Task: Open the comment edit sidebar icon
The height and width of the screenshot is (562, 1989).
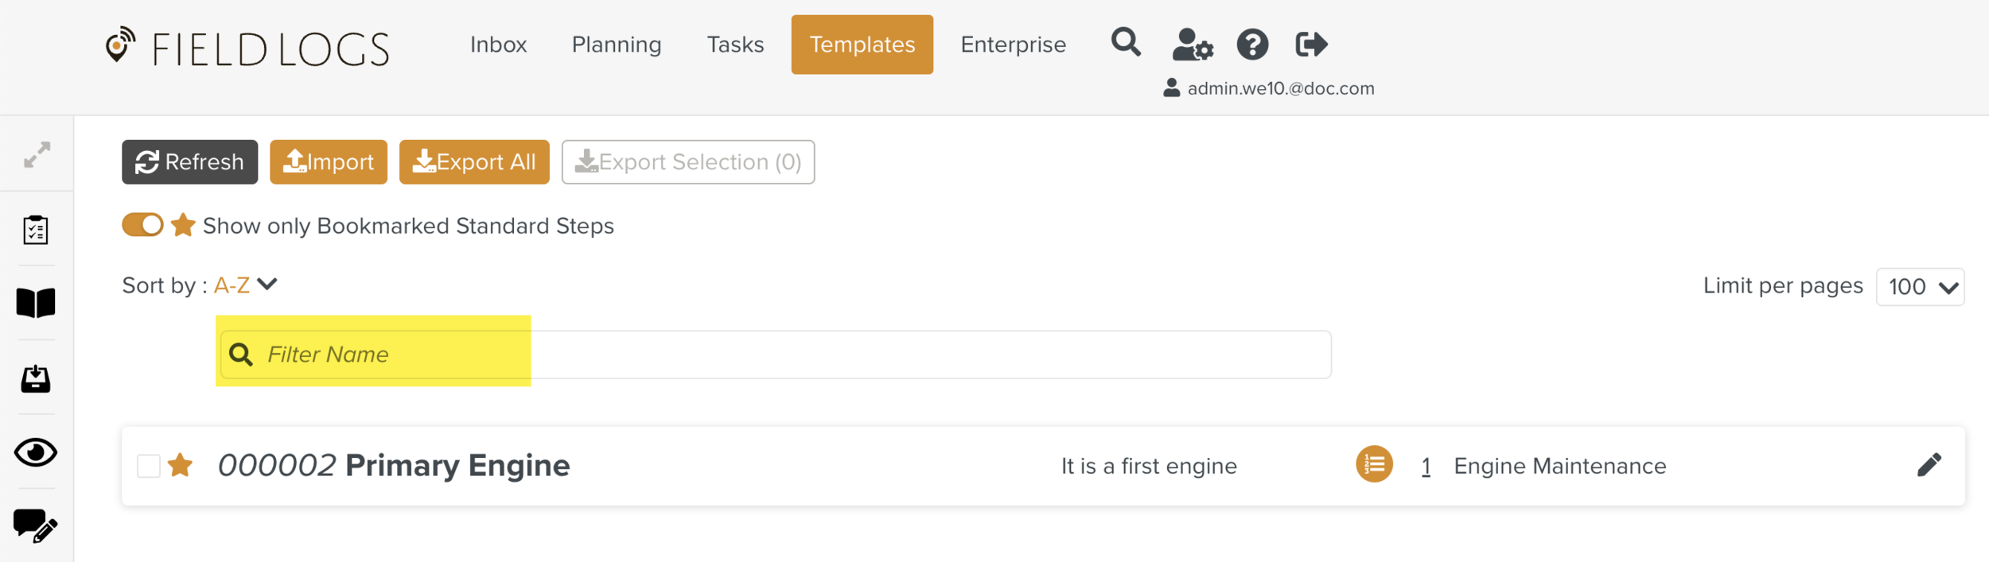Action: (x=36, y=525)
